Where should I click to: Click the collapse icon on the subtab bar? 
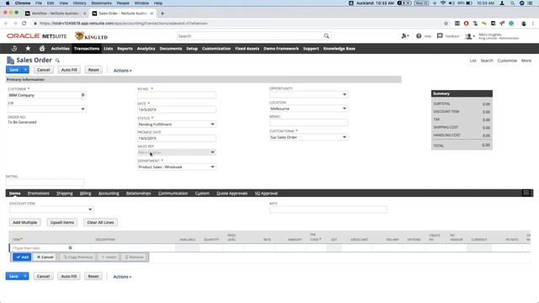(x=526, y=193)
